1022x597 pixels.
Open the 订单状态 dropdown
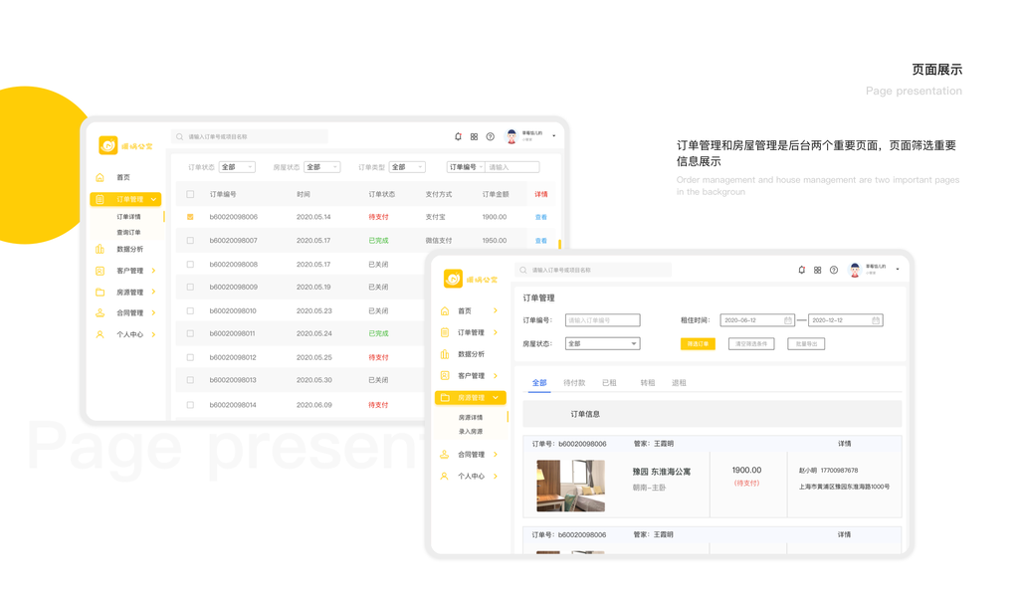pyautogui.click(x=237, y=167)
